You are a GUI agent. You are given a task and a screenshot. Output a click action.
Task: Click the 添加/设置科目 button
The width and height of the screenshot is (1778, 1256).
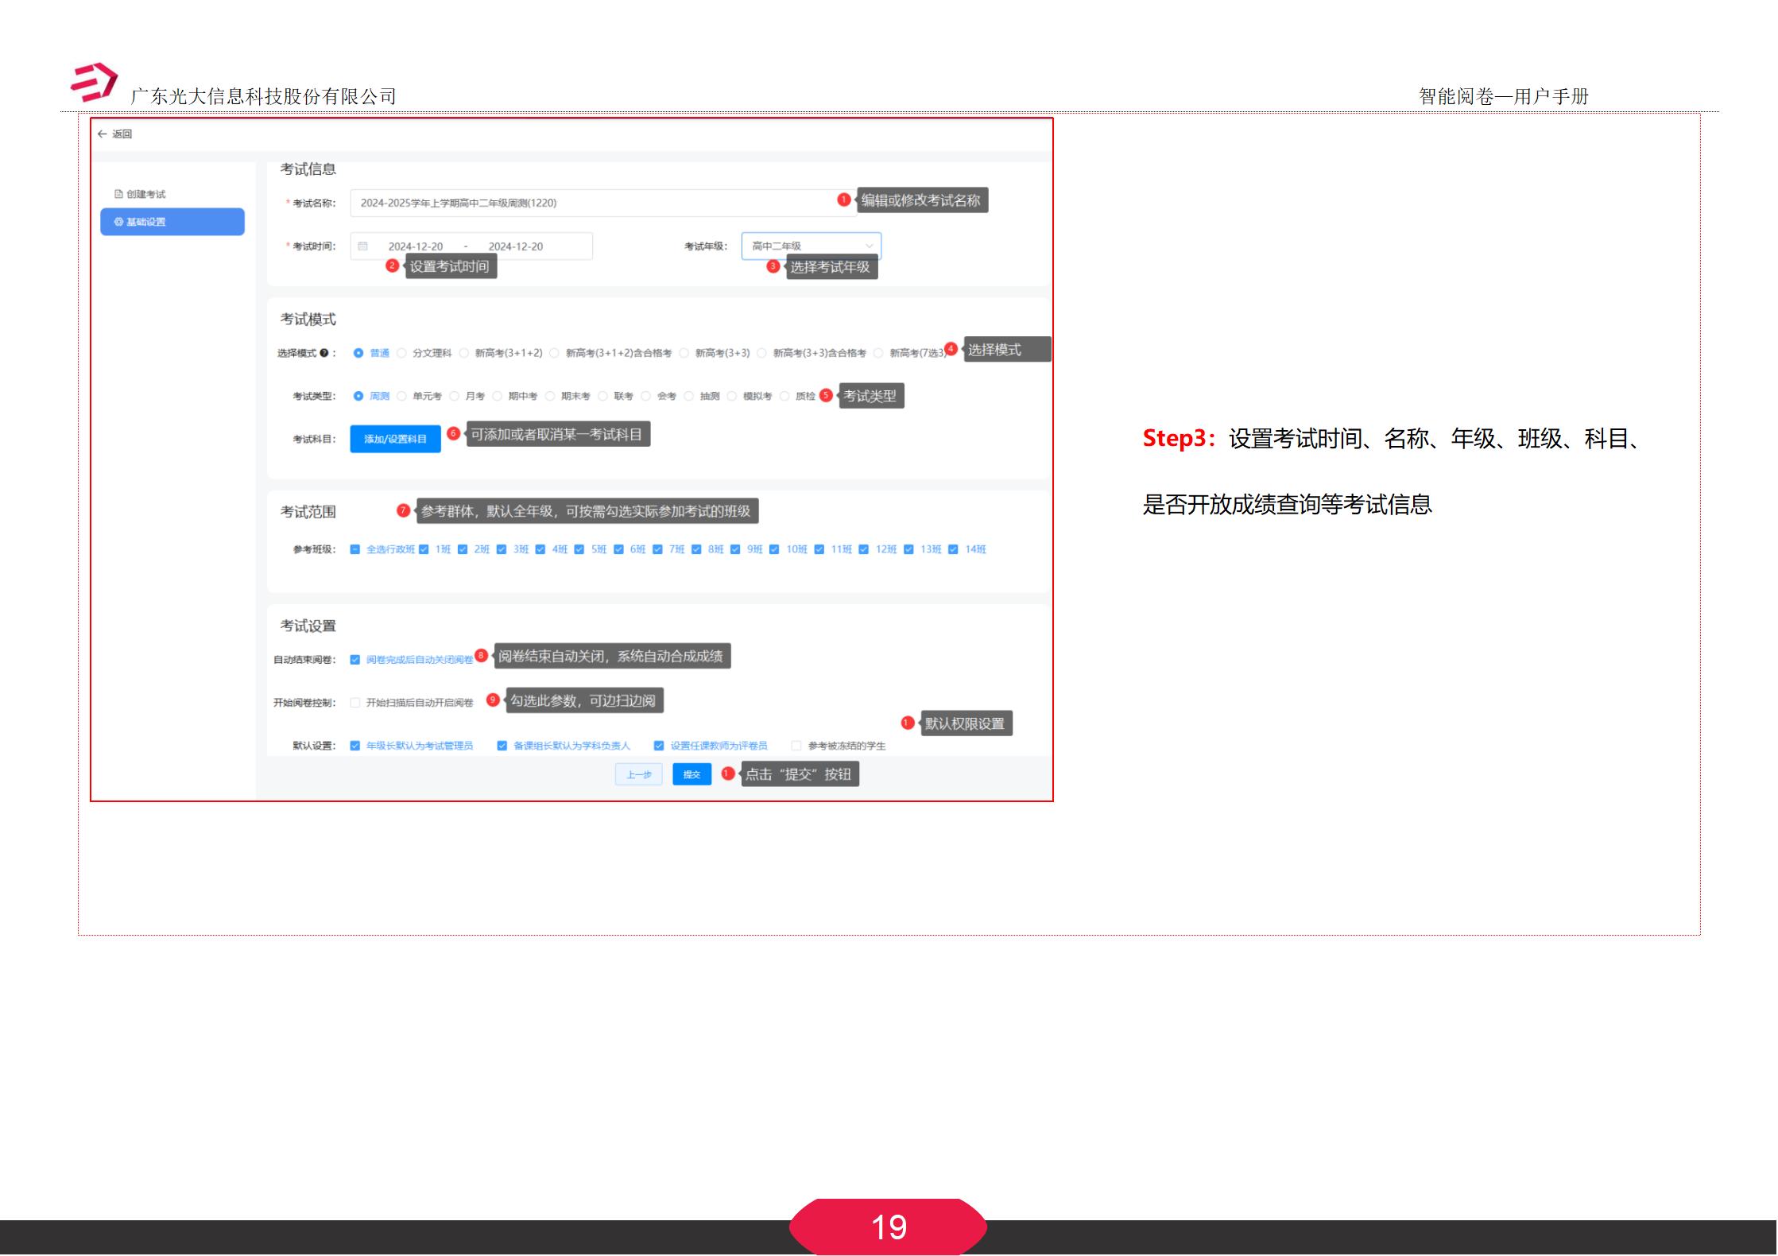pos(395,438)
